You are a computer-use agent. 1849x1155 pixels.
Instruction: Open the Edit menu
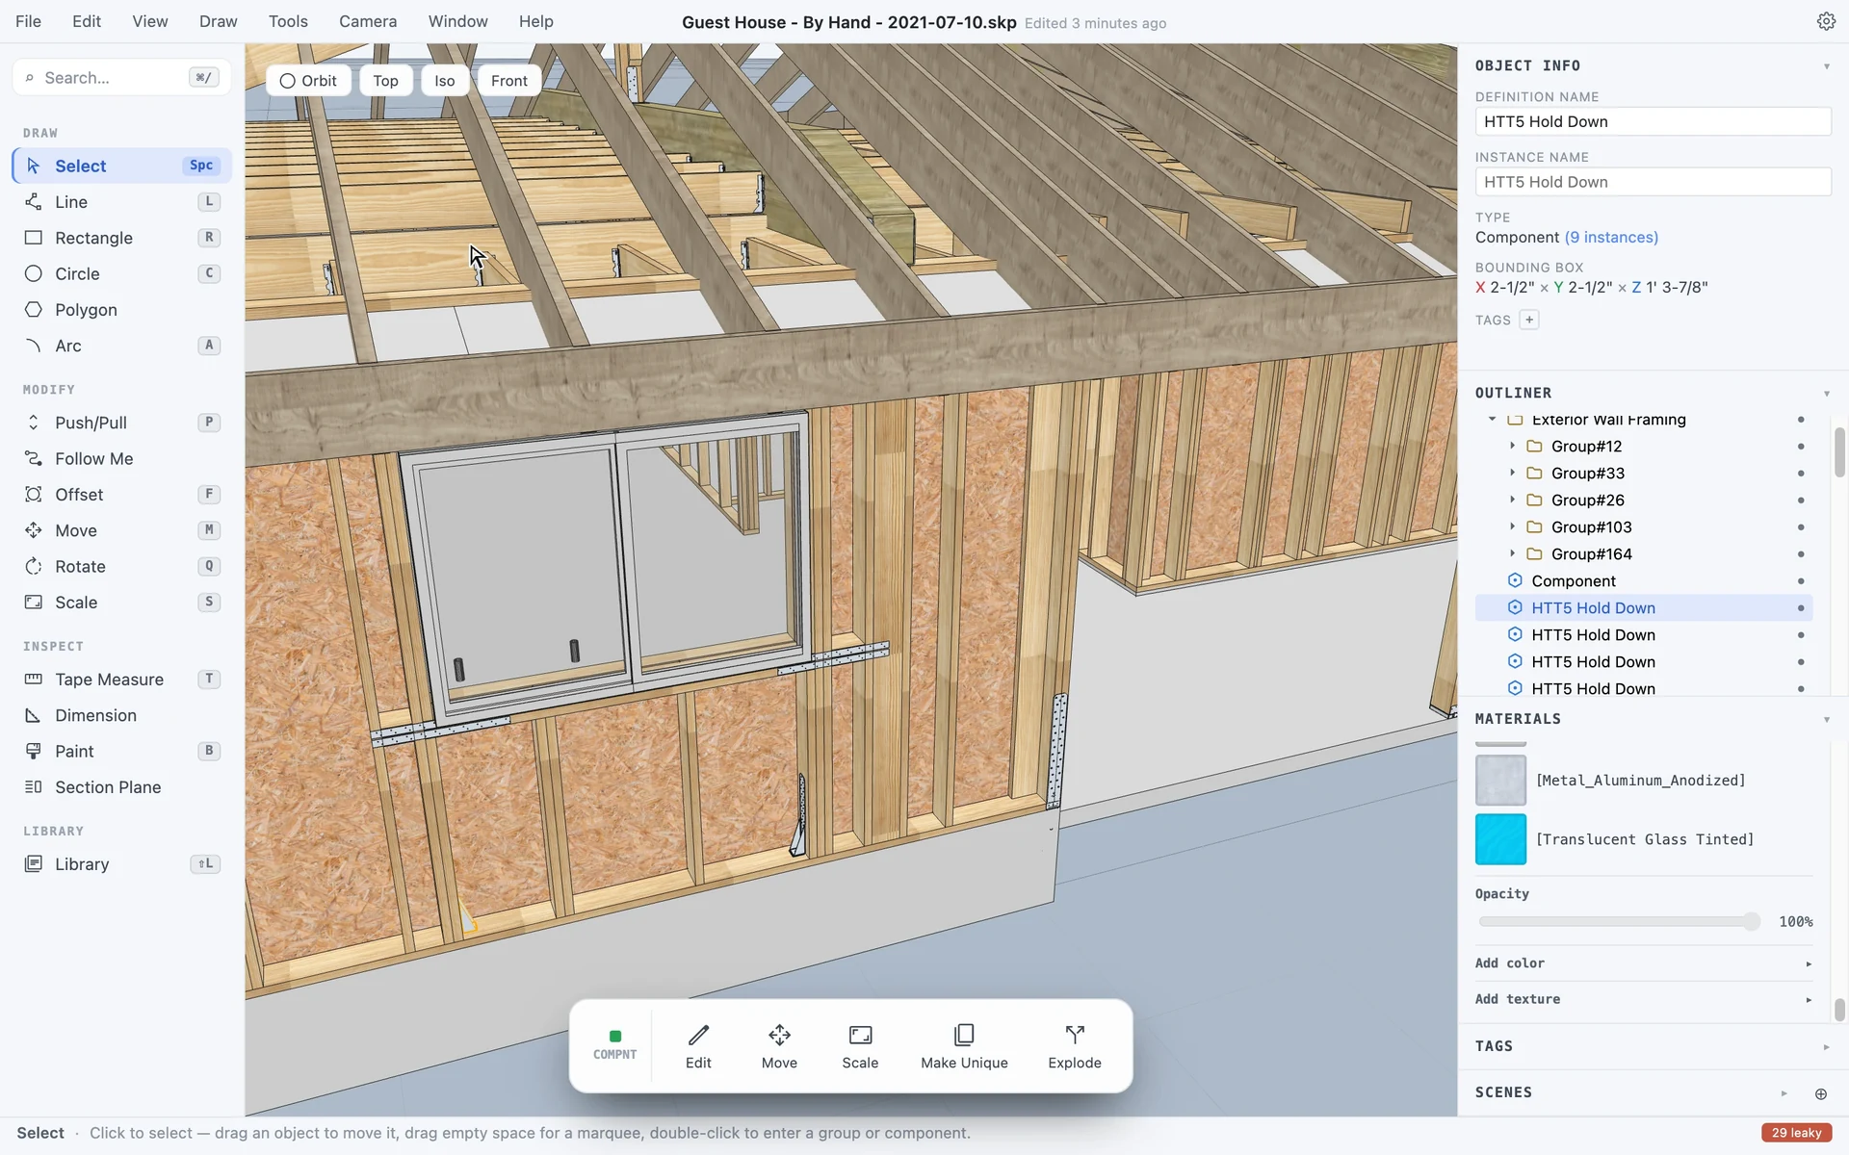click(87, 21)
